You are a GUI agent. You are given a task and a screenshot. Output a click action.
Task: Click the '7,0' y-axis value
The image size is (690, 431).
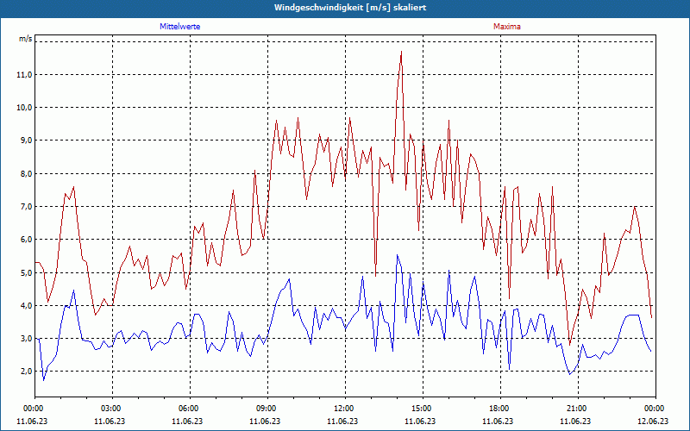pos(26,207)
